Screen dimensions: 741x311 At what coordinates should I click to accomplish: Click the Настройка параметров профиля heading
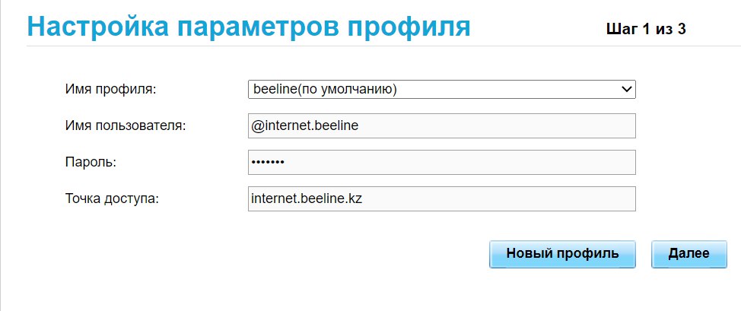click(249, 26)
